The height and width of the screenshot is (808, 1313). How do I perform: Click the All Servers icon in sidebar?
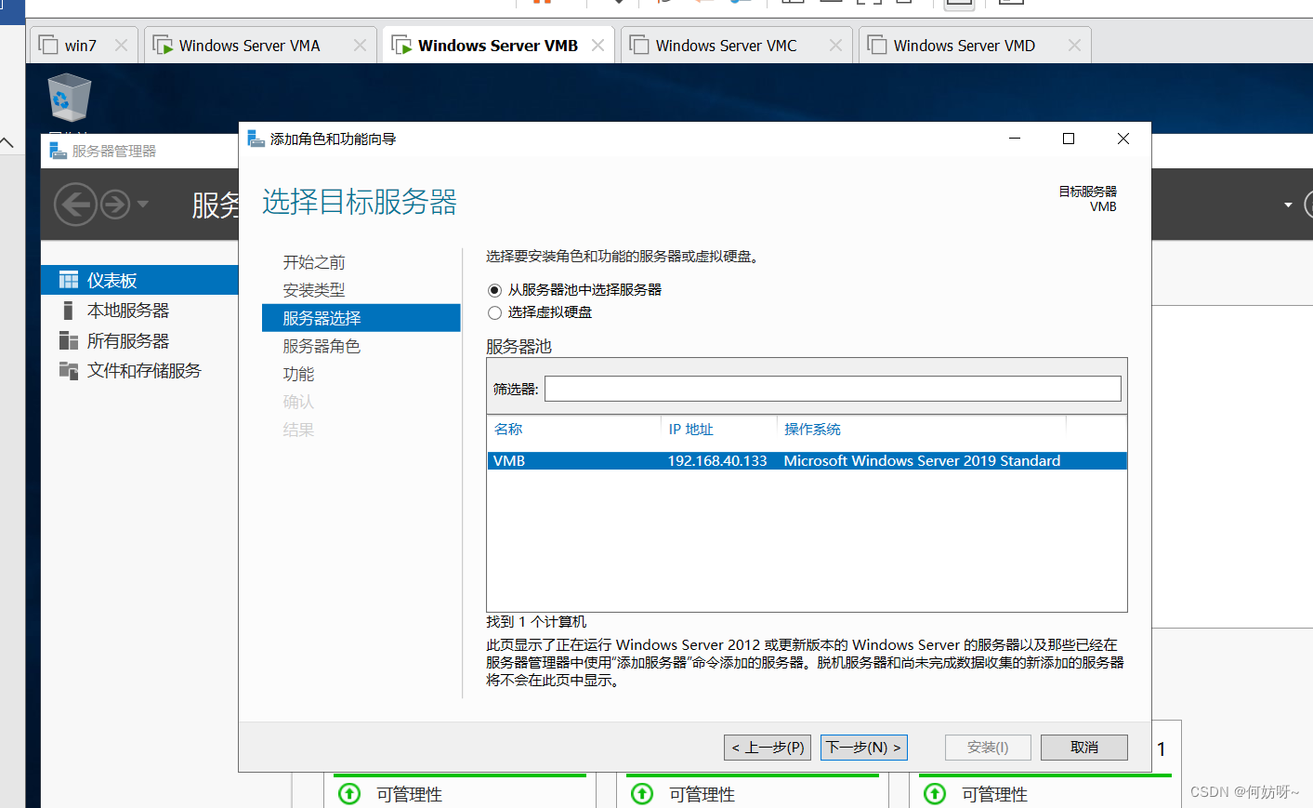(x=69, y=340)
